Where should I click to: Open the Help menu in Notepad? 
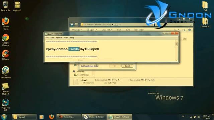tap(72, 38)
